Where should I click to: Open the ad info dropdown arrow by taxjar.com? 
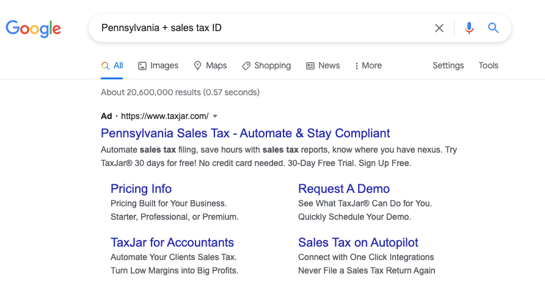[x=215, y=116]
